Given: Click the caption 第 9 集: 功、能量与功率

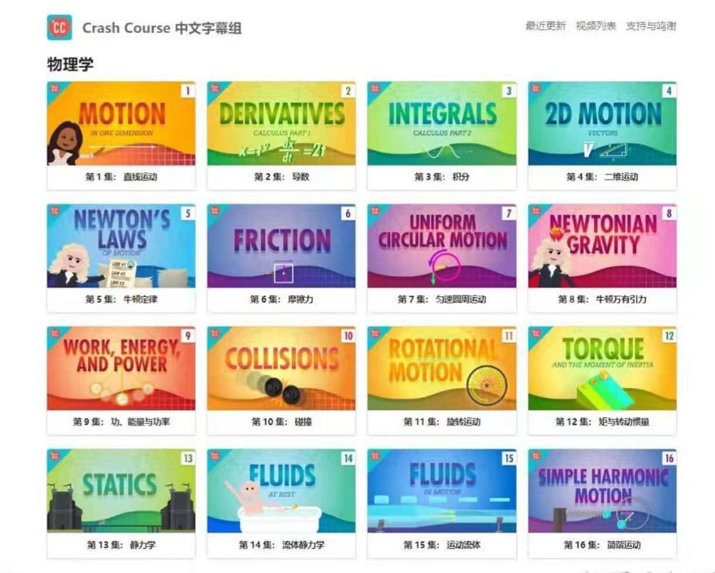Looking at the screenshot, I should coord(122,422).
